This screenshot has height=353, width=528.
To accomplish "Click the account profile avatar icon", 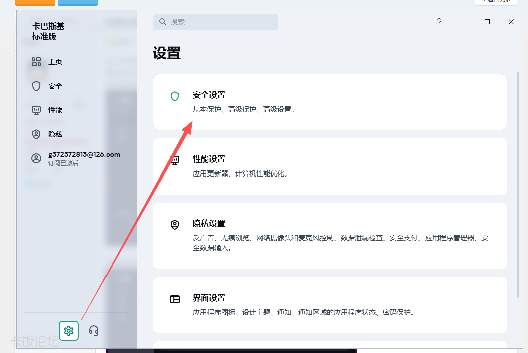I will (x=36, y=158).
